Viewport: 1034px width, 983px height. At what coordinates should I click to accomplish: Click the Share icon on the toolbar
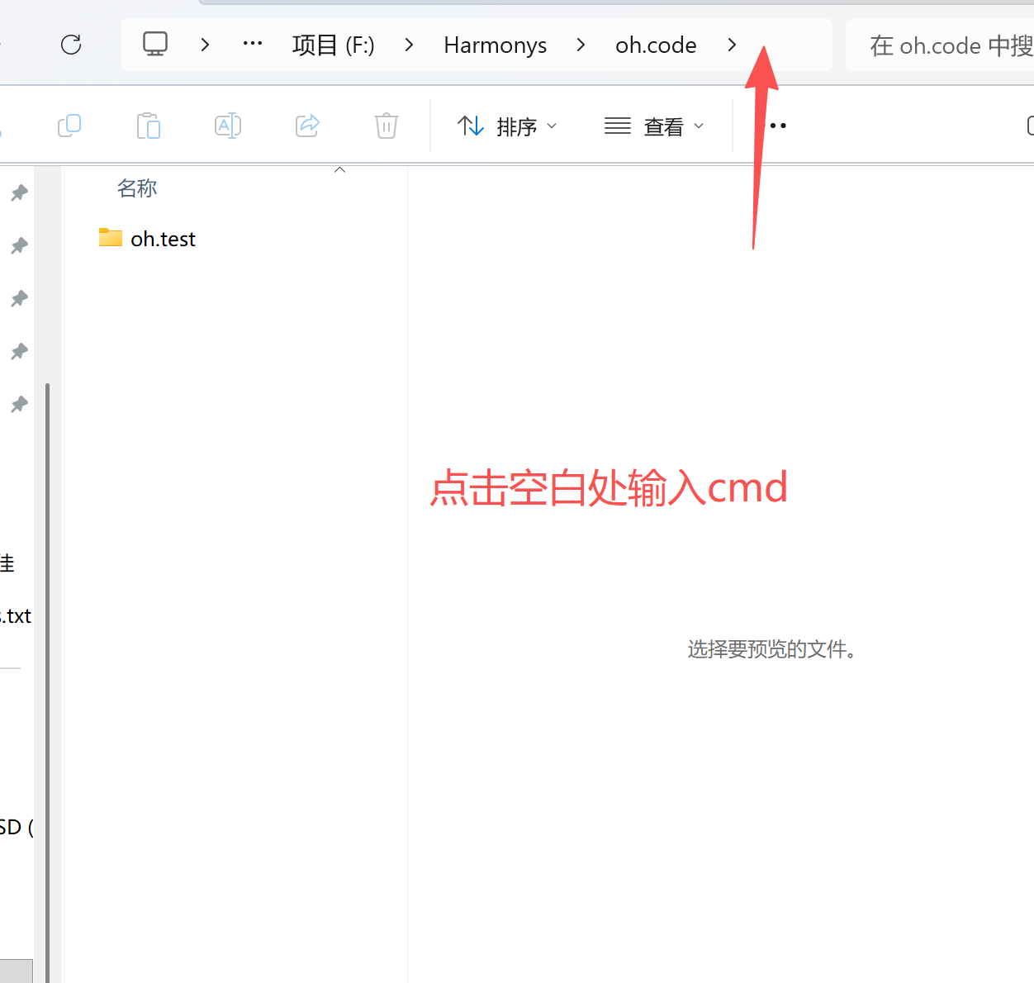coord(306,126)
